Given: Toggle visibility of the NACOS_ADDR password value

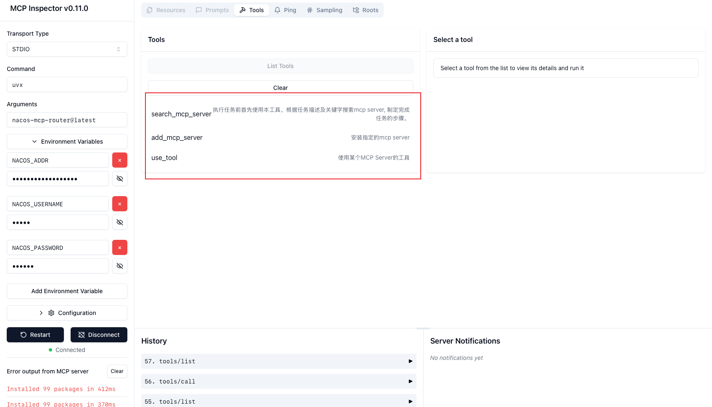Looking at the screenshot, I should tap(119, 179).
